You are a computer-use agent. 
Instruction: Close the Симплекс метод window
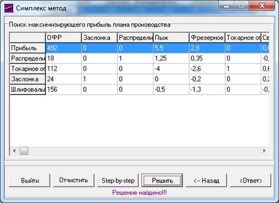[262, 6]
